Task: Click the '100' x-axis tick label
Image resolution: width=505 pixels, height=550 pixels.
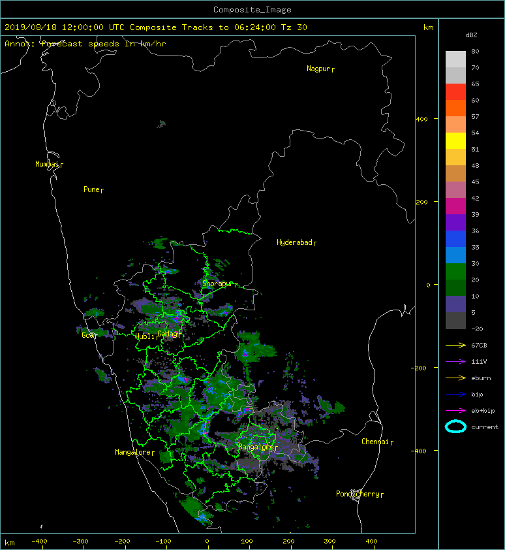Action: (x=247, y=542)
